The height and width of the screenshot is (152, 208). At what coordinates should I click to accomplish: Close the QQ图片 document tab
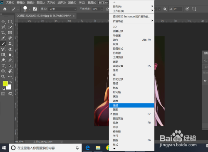74,16
